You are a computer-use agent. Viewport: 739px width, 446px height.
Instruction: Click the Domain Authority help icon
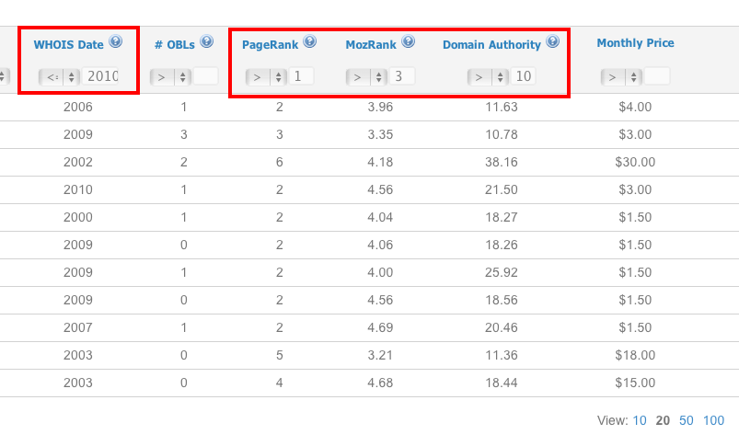point(552,41)
